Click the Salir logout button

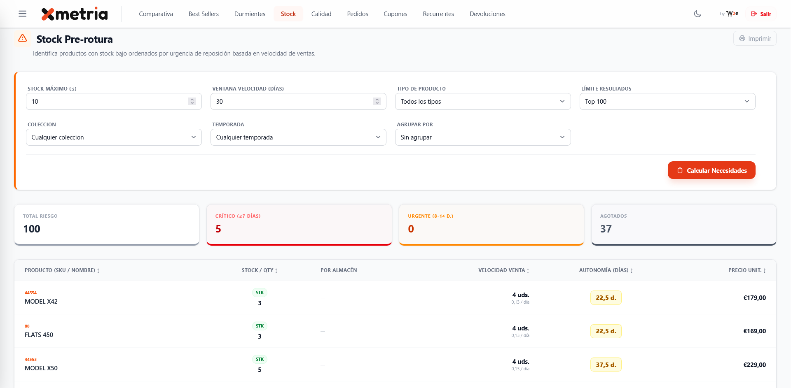point(761,14)
